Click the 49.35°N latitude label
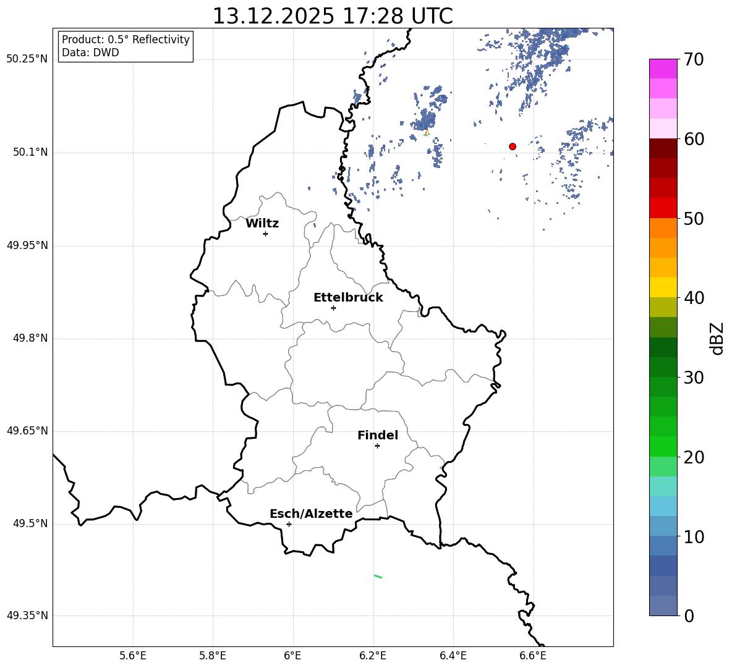The width and height of the screenshot is (732, 668). (x=27, y=615)
